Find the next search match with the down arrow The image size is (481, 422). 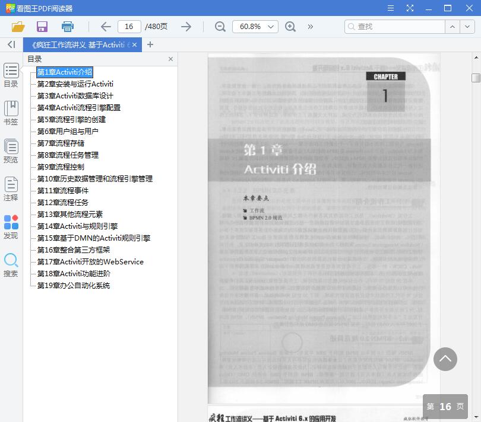coord(467,27)
